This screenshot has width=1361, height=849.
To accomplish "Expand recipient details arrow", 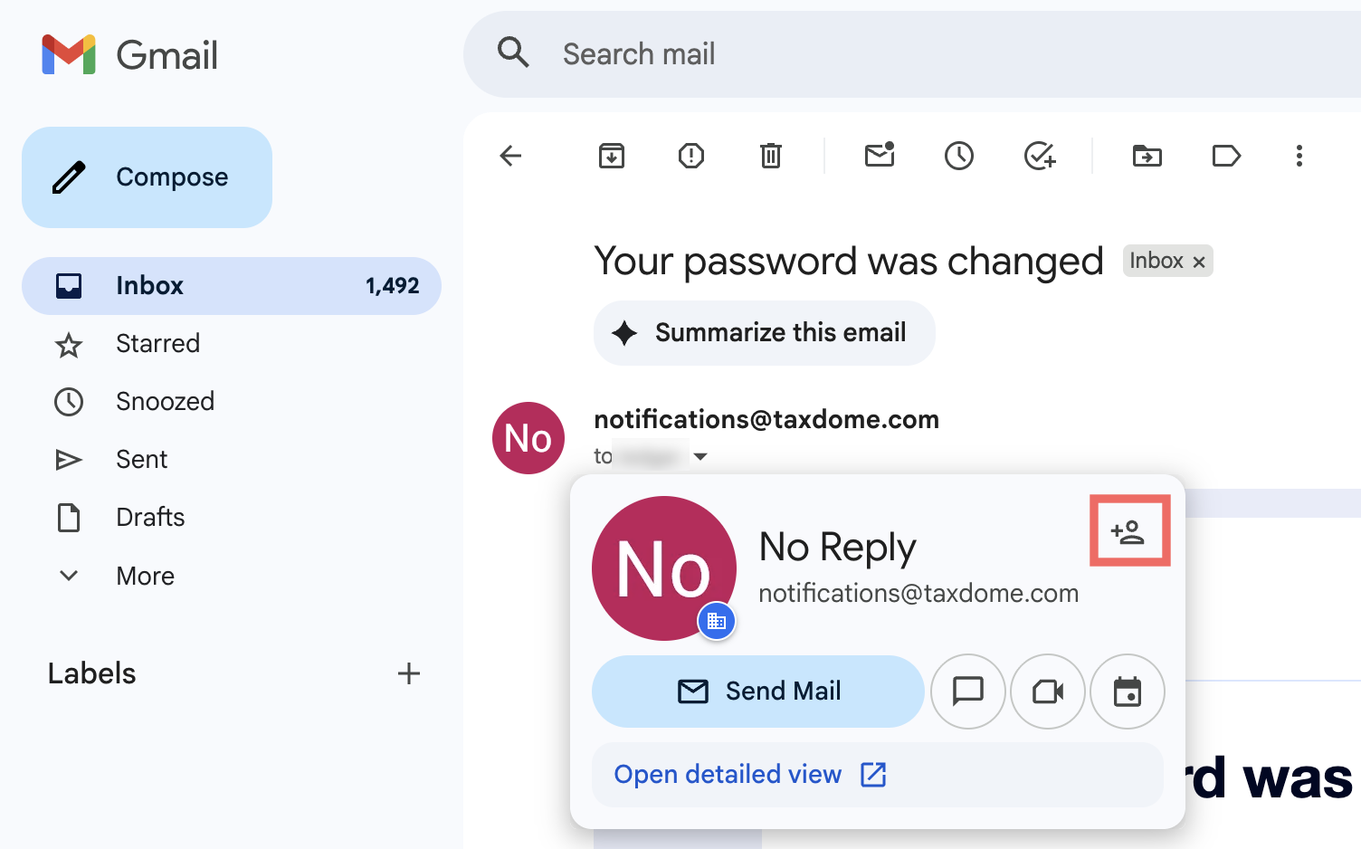I will (x=700, y=457).
